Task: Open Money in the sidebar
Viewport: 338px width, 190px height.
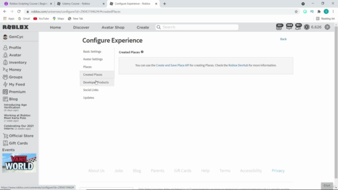Action: 12,70
